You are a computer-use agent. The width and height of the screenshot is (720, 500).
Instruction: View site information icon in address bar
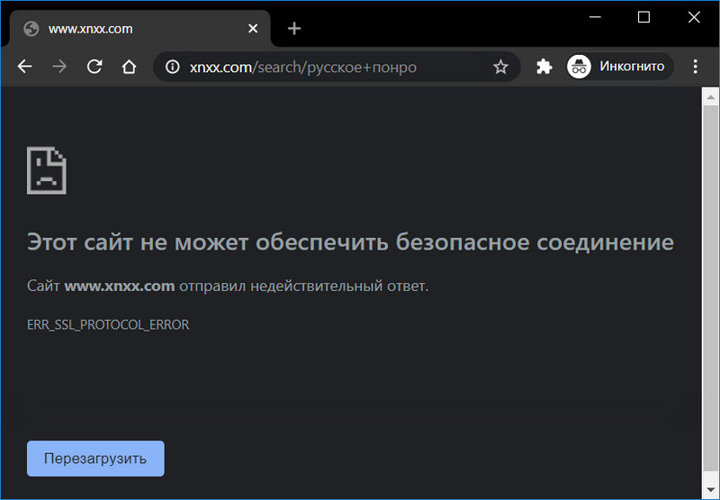point(172,67)
